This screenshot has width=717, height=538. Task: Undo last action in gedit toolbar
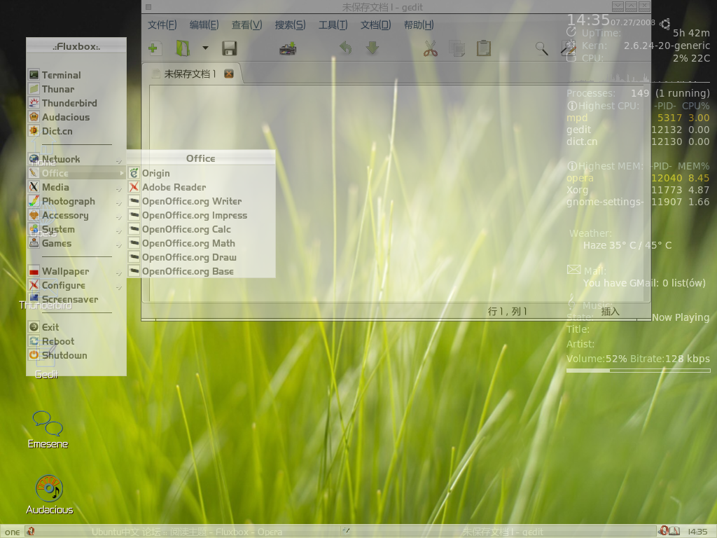(346, 48)
